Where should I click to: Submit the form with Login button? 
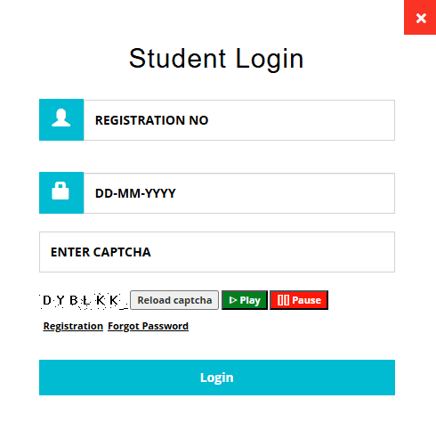point(217,378)
